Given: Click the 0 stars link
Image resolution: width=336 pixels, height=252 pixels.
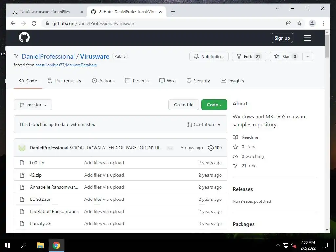Looking at the screenshot, I should click(248, 147).
